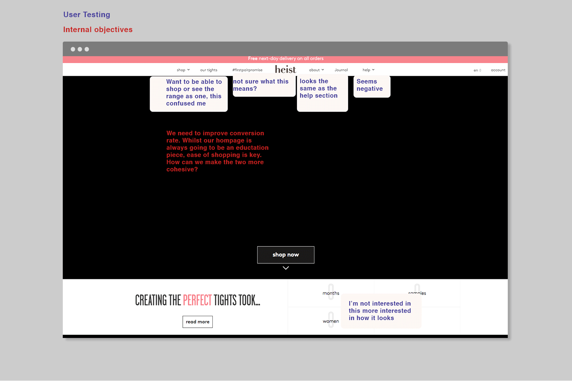Select Journal in the navigation bar
This screenshot has height=381, width=572.
point(341,70)
